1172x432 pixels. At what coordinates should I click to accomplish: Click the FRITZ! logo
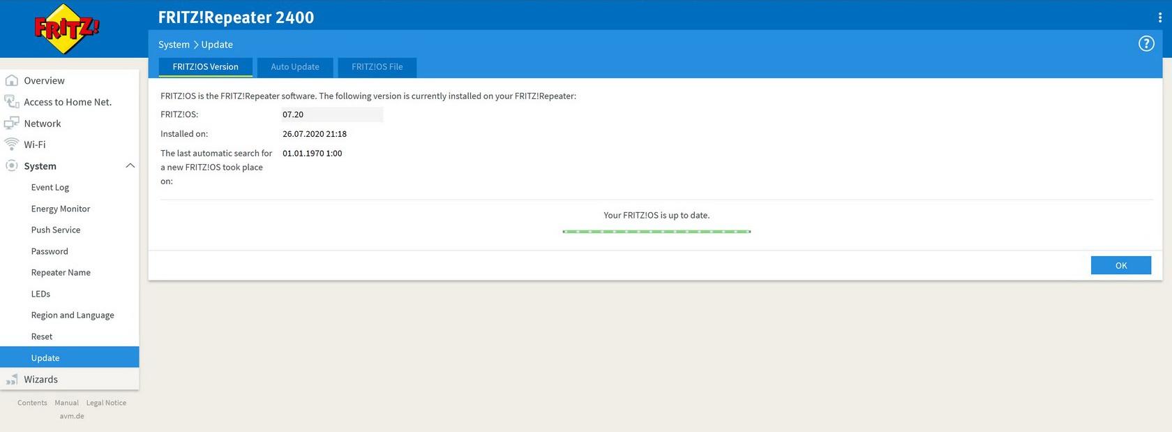click(x=67, y=29)
